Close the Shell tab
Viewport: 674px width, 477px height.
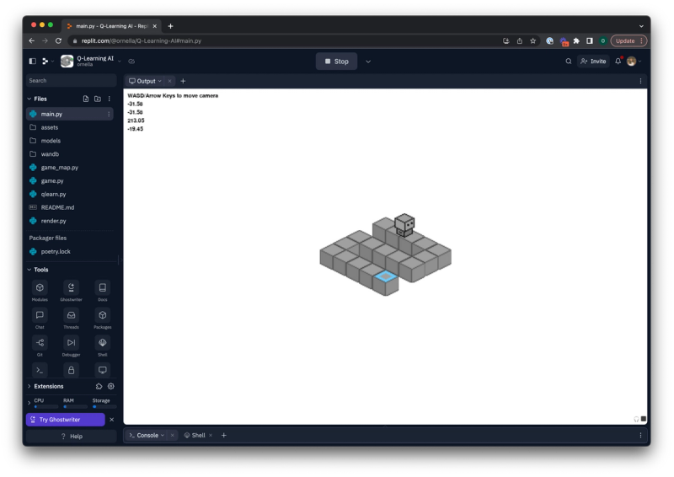coord(211,435)
